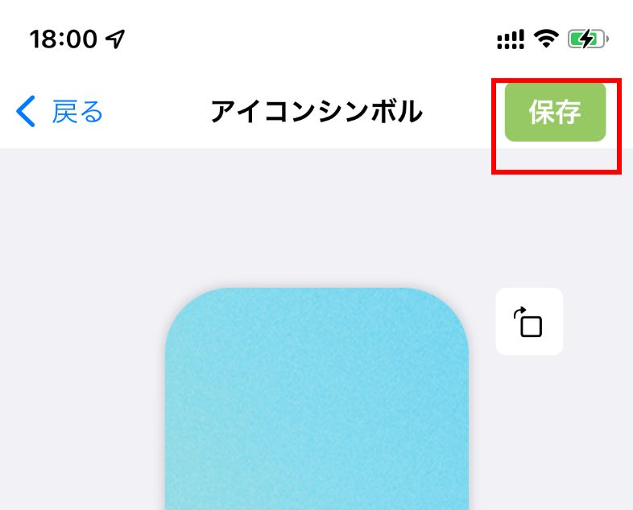Tap the lightning bolt on the battery
The image size is (633, 510).
(x=587, y=39)
